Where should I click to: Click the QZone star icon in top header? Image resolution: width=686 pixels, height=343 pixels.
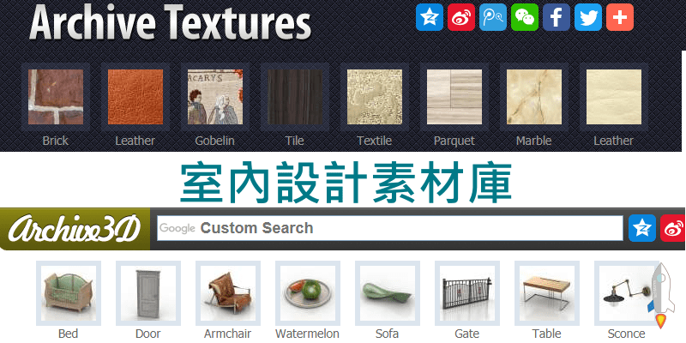click(430, 17)
